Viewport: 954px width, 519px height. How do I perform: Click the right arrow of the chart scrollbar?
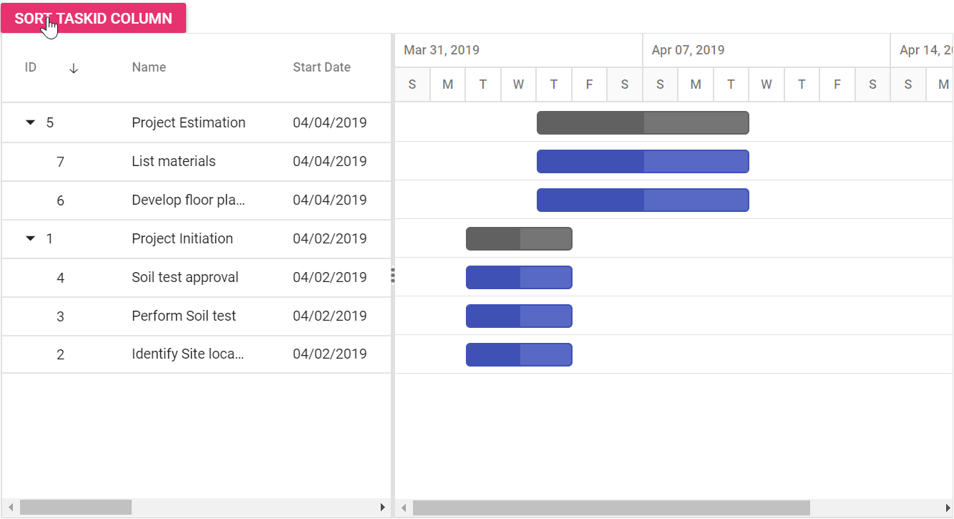[x=948, y=508]
